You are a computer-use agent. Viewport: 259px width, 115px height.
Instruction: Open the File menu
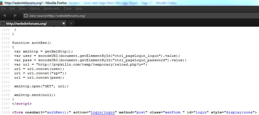[3, 8]
